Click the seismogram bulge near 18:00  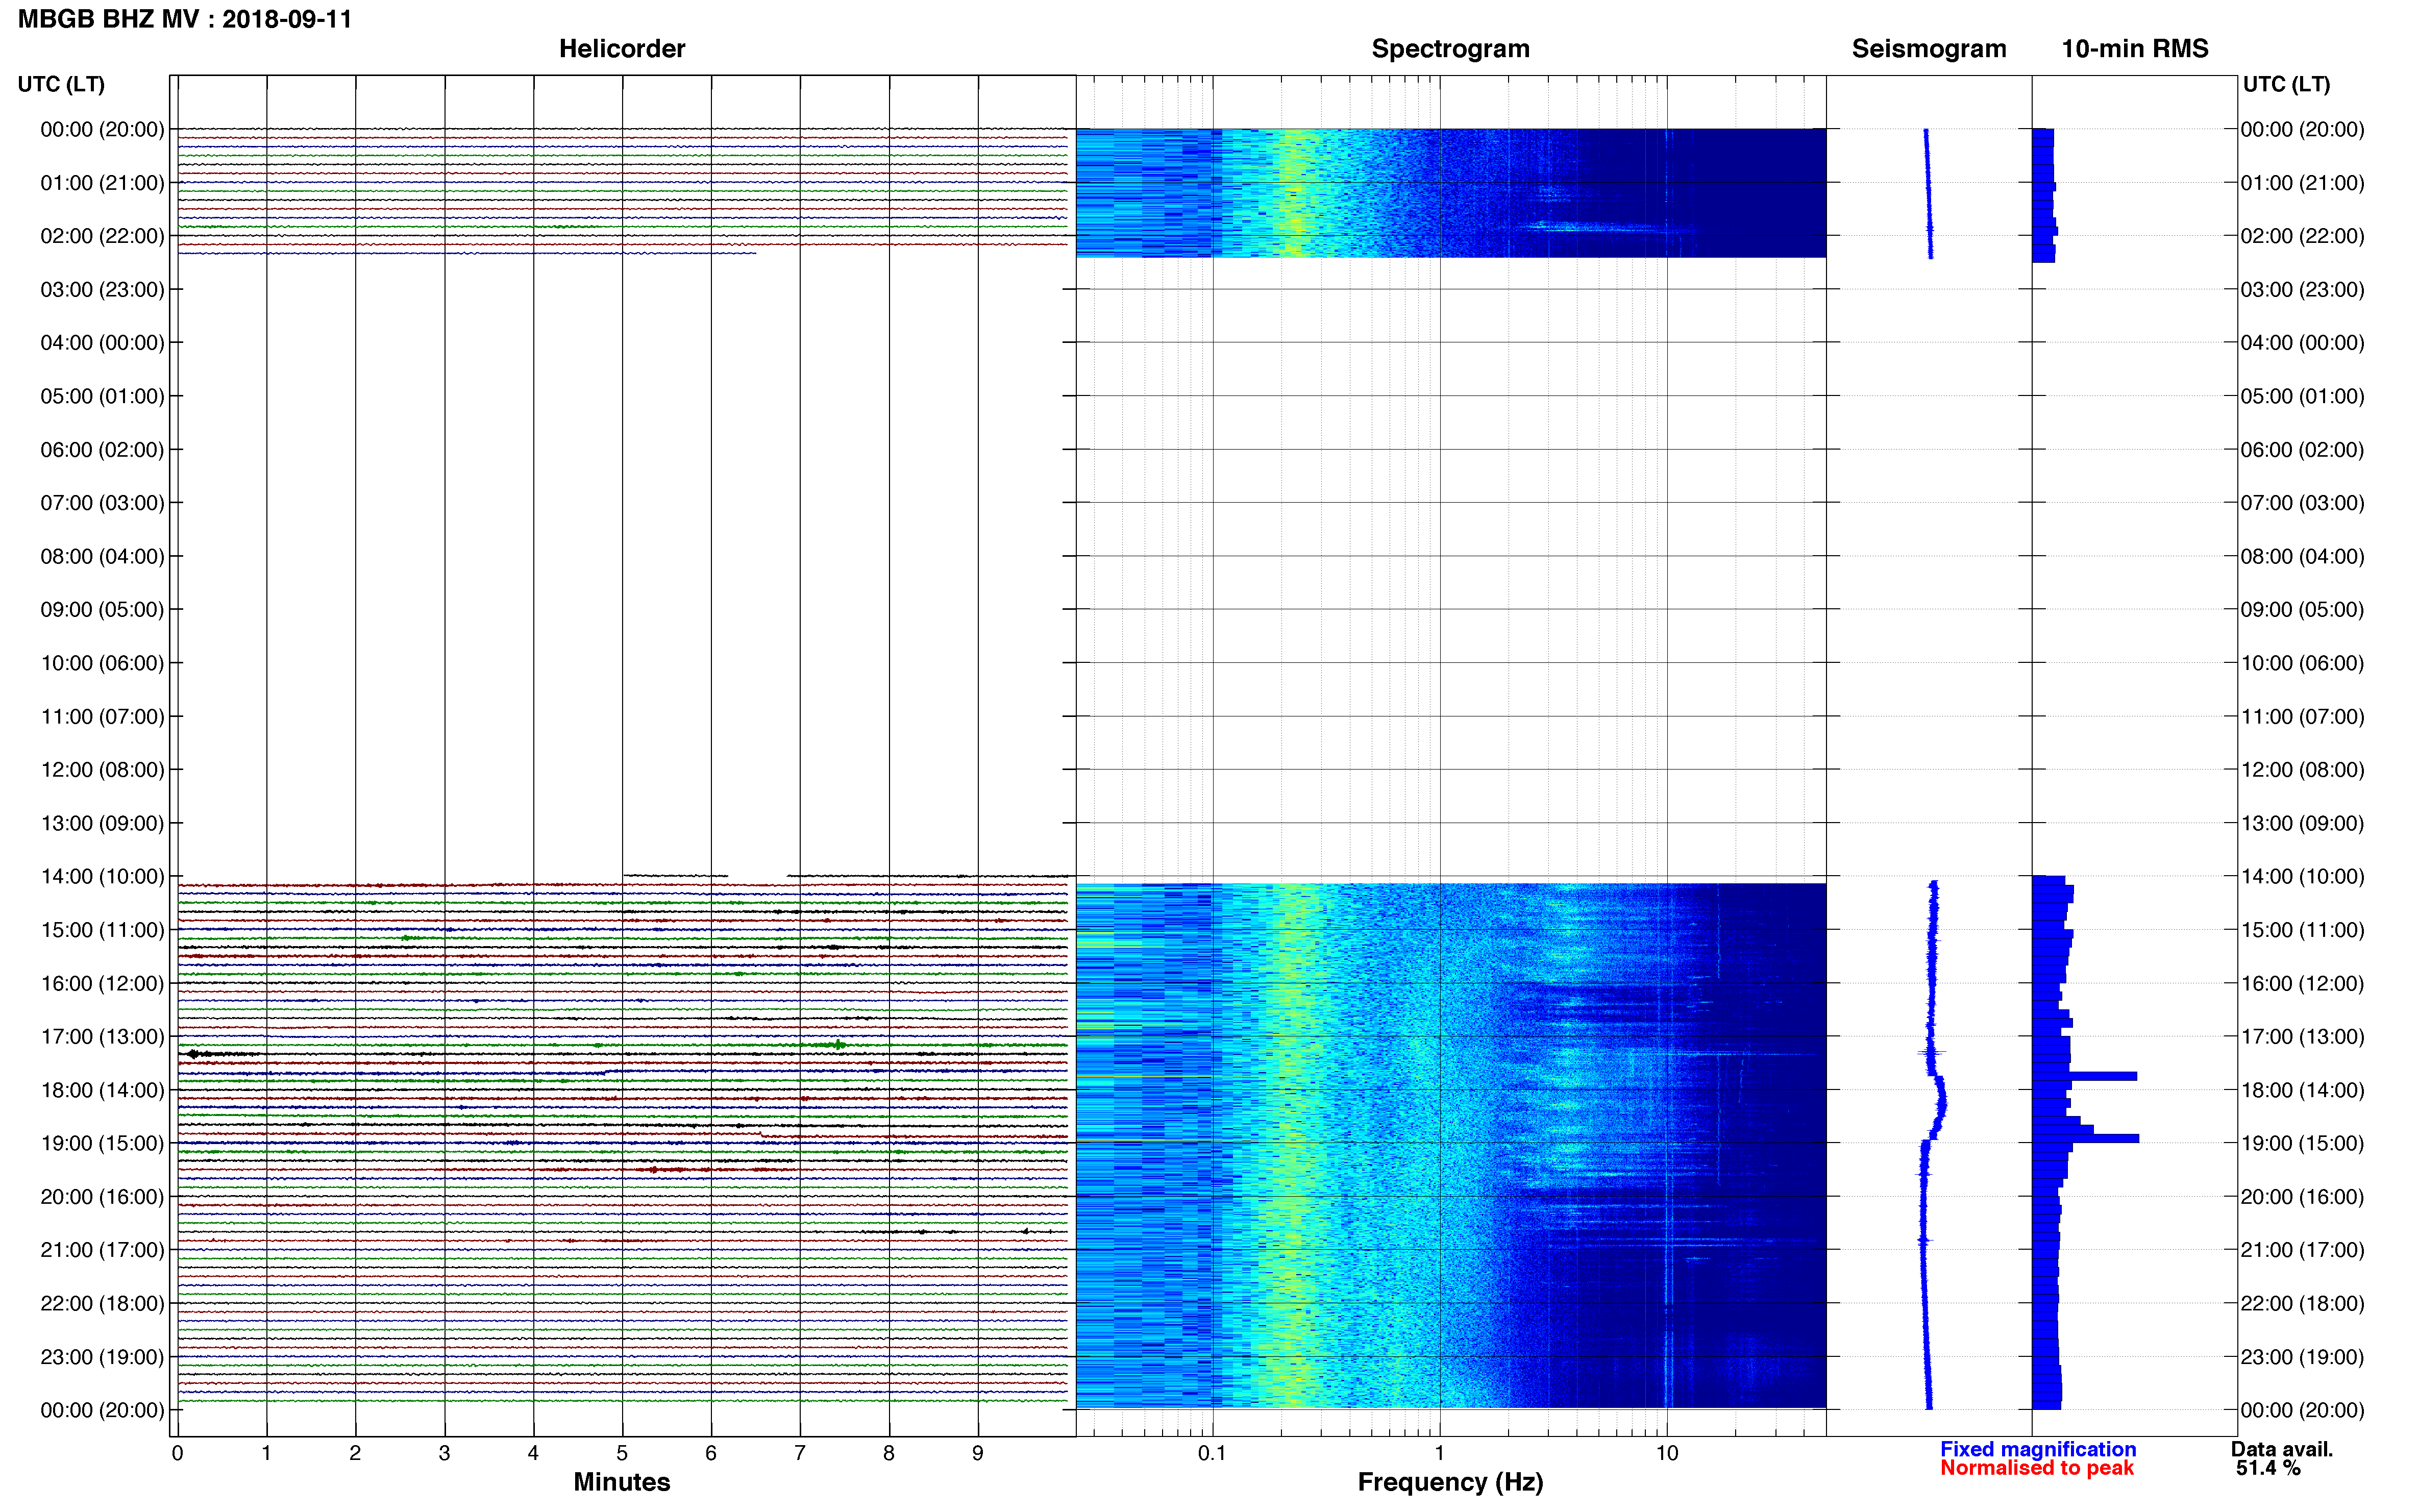[x=1940, y=1103]
